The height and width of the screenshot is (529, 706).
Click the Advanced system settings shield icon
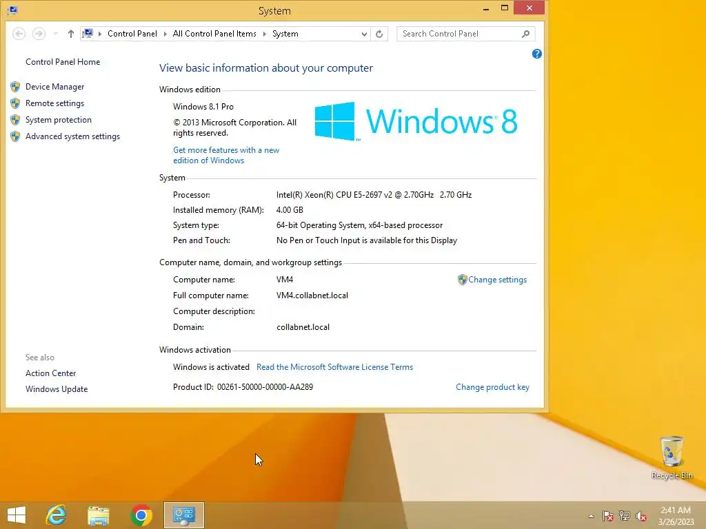[15, 136]
